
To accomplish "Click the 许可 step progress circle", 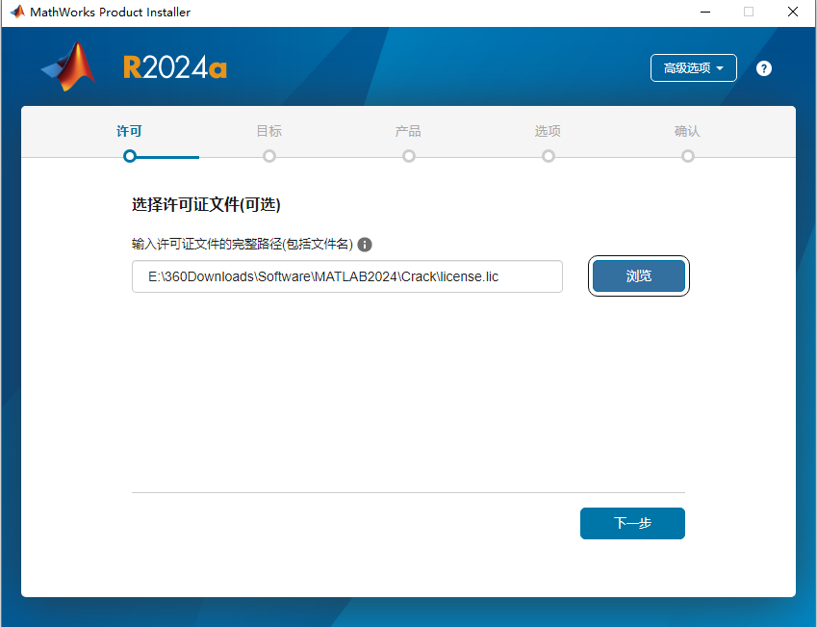I will tap(130, 156).
